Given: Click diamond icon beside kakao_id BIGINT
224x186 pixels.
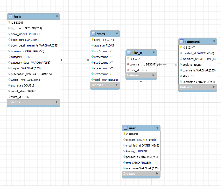Looking at the screenshot, I should click(124, 151).
